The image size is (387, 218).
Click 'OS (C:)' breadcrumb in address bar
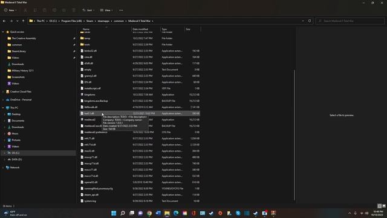click(x=53, y=21)
